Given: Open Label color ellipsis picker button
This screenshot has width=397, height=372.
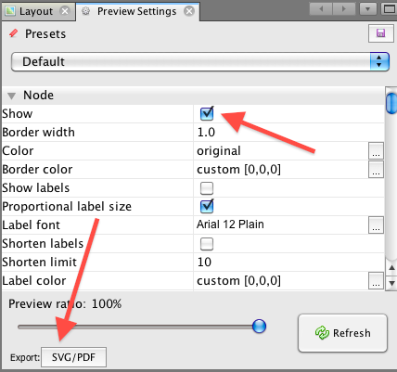Looking at the screenshot, I should coord(376,280).
